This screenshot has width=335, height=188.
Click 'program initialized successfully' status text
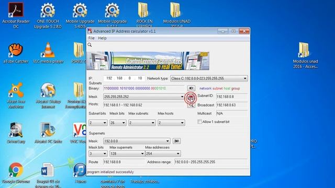110,172
